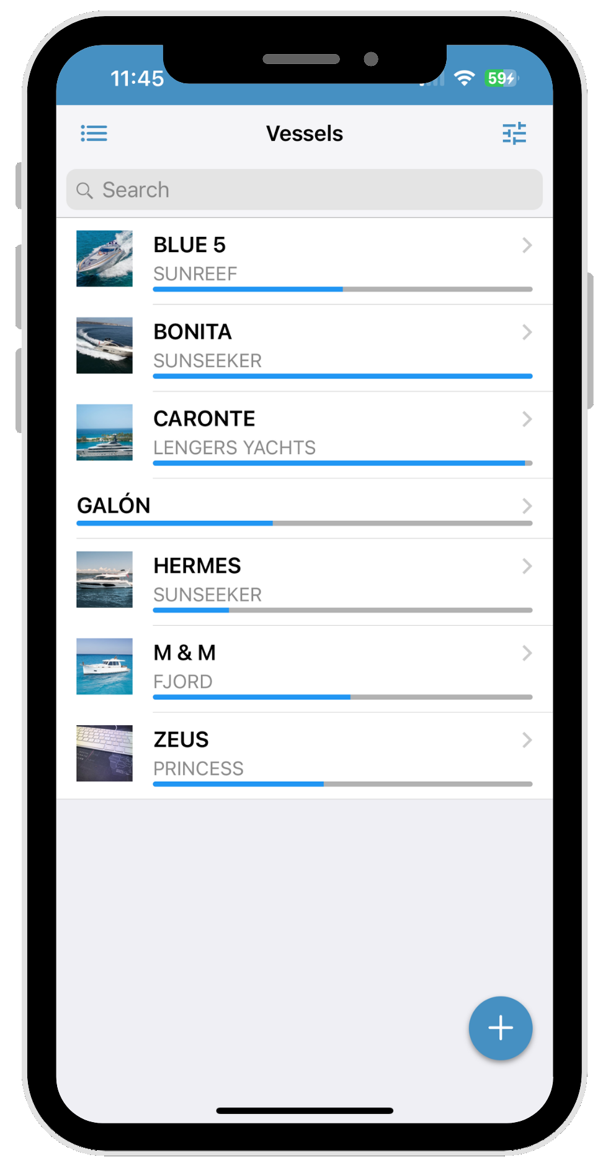Open the filter sliders icon

[514, 133]
